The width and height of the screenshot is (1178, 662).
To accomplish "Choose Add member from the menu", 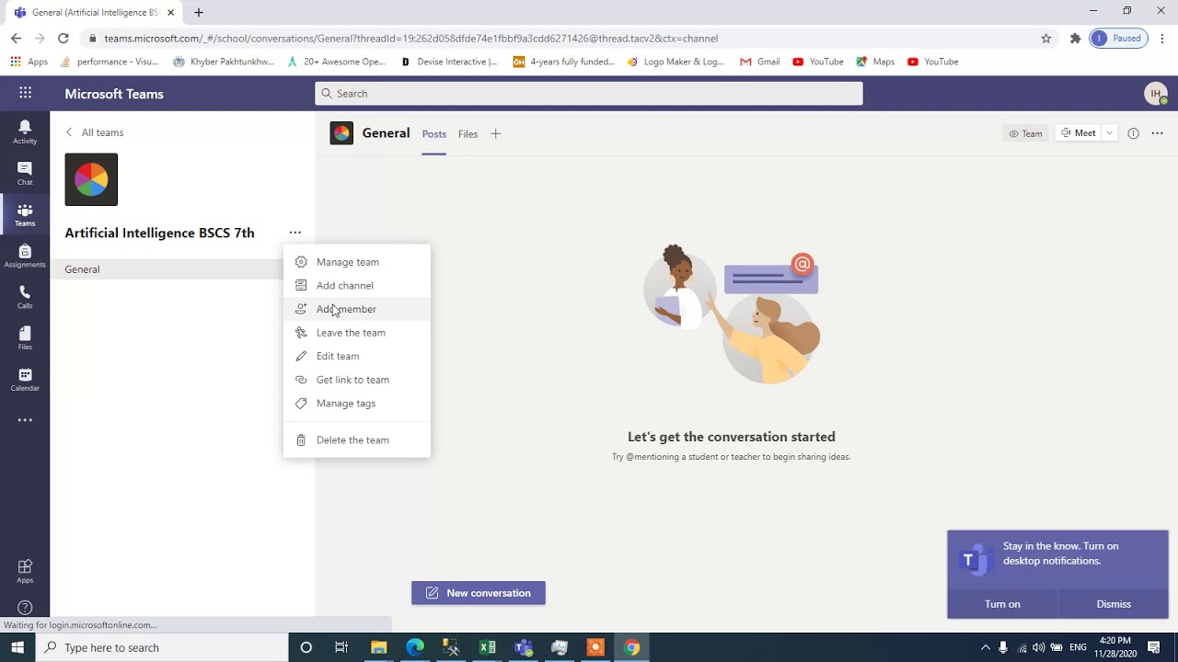I will pos(356,309).
